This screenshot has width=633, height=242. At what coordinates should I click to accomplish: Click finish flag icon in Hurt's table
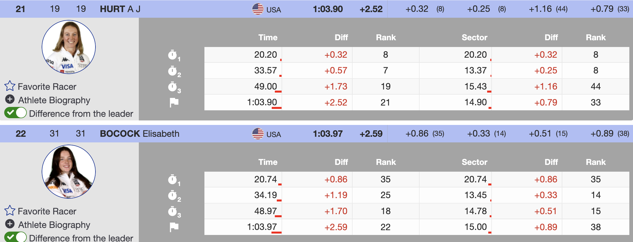click(174, 102)
